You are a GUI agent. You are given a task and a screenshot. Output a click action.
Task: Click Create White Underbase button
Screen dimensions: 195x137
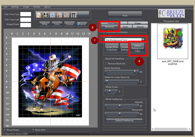pos(112,48)
